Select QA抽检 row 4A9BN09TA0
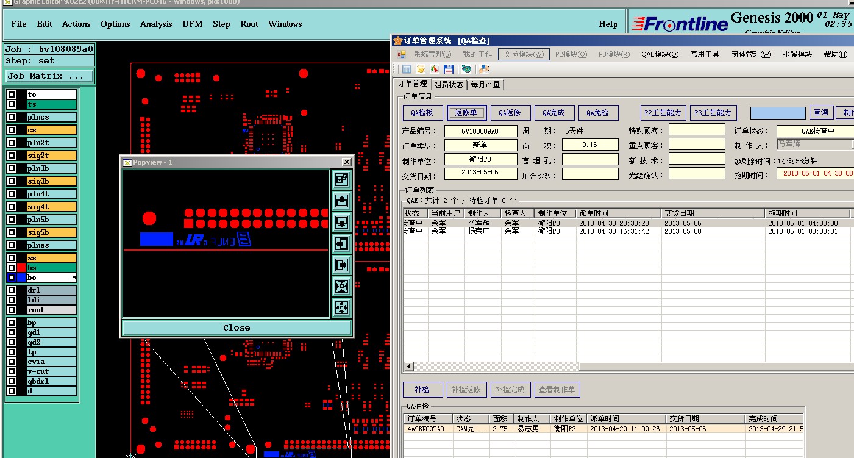This screenshot has height=458, width=854. click(x=603, y=429)
